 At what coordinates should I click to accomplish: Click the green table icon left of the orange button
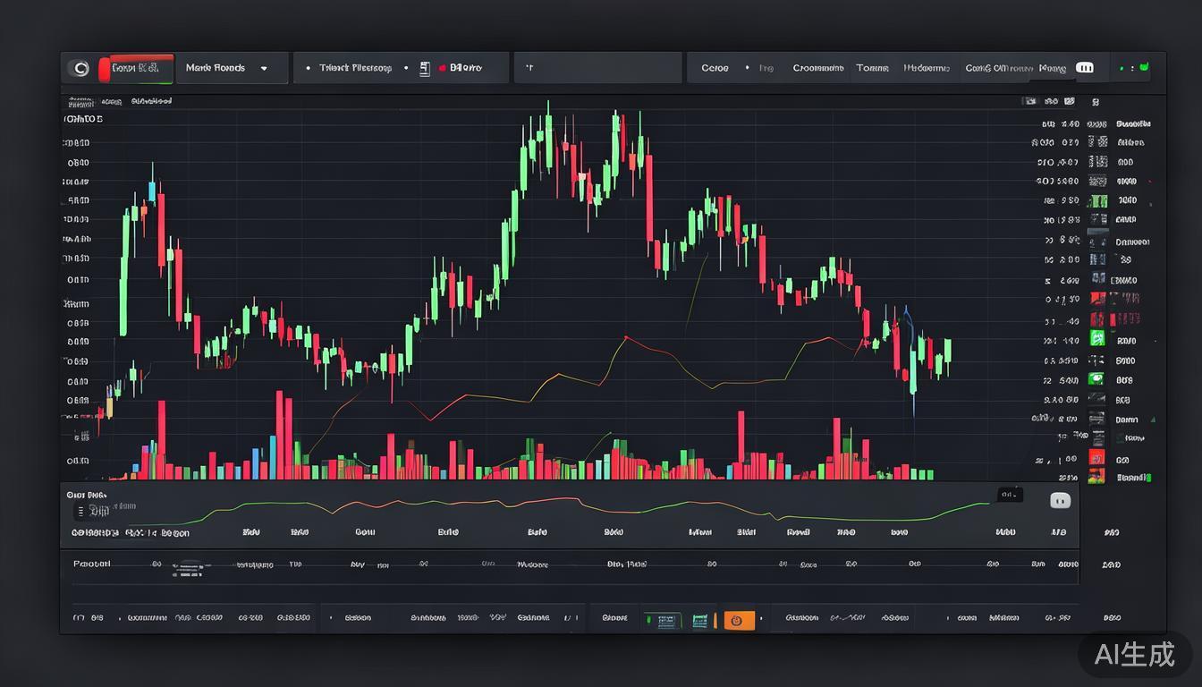coord(664,619)
